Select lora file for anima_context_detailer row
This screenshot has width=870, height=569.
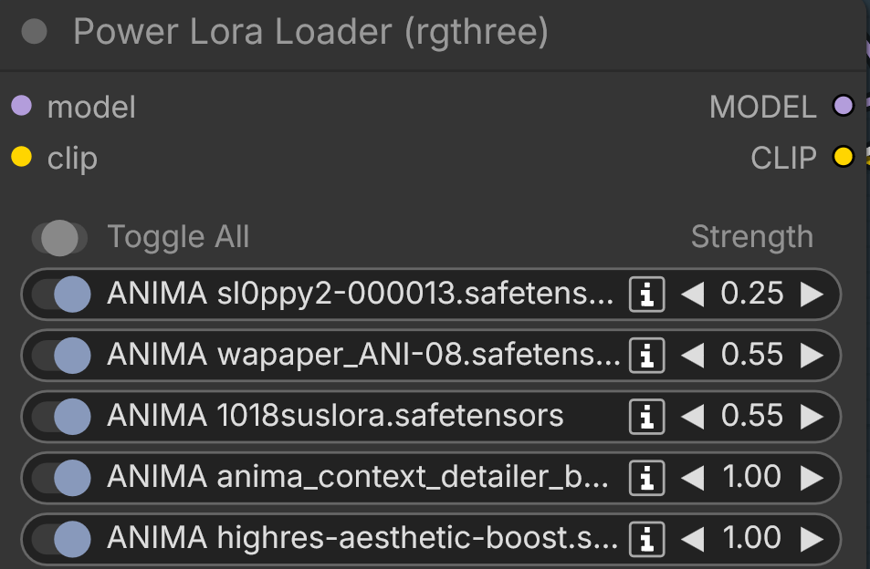coord(357,477)
